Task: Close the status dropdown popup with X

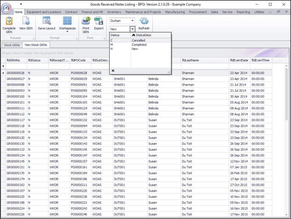Action: coord(113,70)
